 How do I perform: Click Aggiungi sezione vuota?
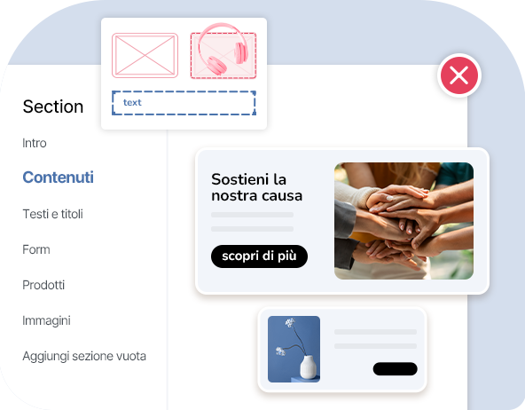pos(84,356)
